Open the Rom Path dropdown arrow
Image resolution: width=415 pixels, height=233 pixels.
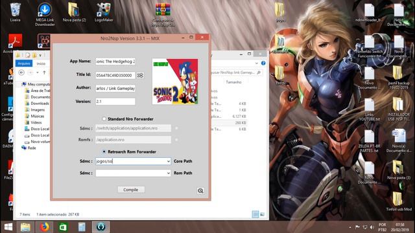click(x=169, y=173)
